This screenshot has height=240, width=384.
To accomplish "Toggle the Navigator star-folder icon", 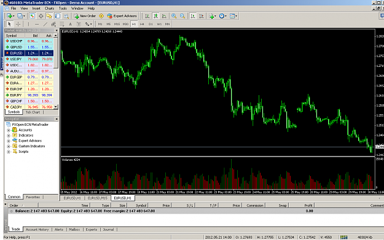I will tap(49, 16).
